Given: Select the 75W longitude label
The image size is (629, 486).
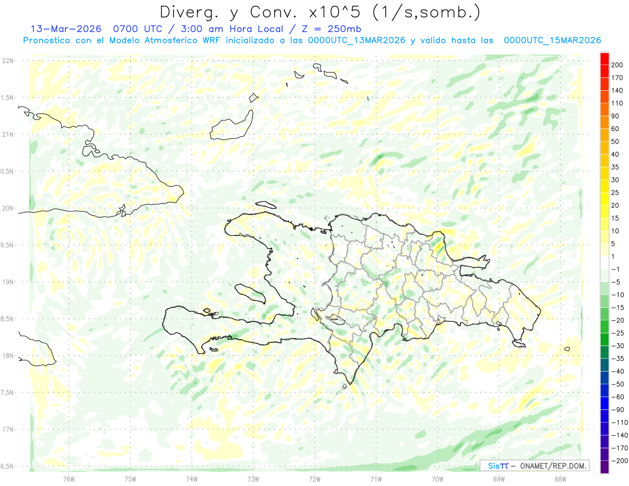Looking at the screenshot, I should (131, 479).
